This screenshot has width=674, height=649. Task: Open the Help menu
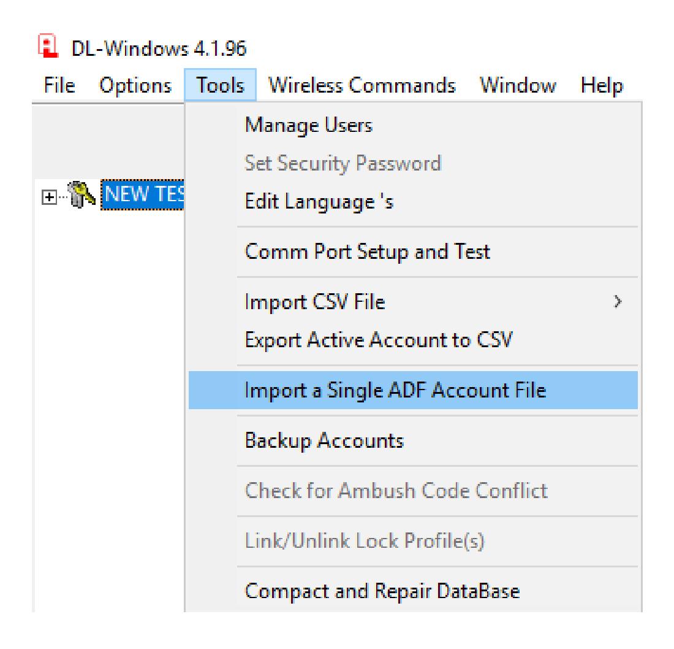tap(601, 85)
